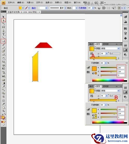Select the Zoom magnifier tool
This screenshot has height=144, width=129.
click(x=3, y=111)
